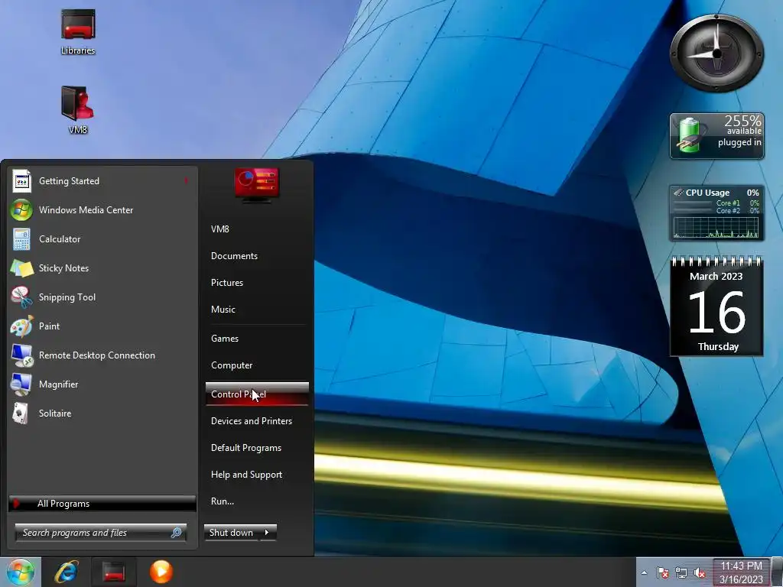Open Control Panel
The height and width of the screenshot is (587, 783).
(x=257, y=394)
